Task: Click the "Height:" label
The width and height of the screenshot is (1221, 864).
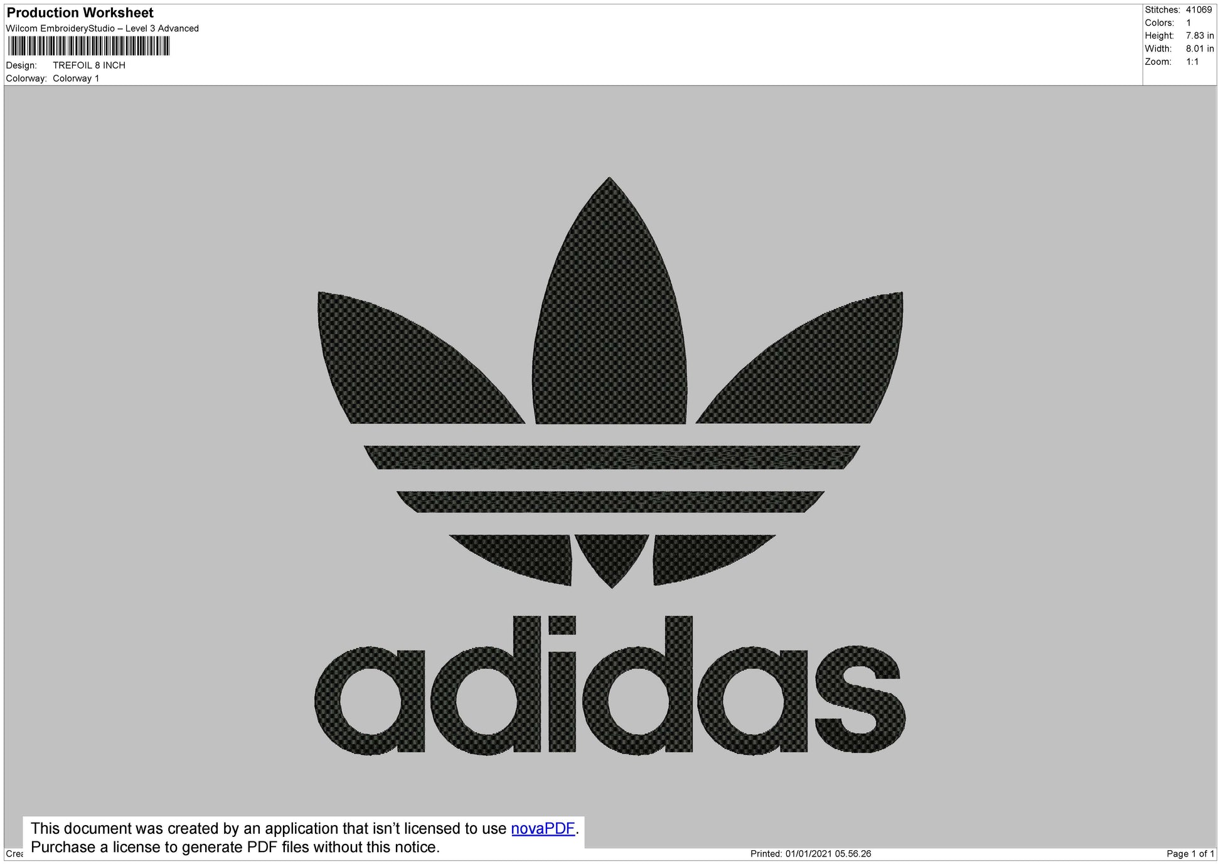Action: tap(1159, 36)
